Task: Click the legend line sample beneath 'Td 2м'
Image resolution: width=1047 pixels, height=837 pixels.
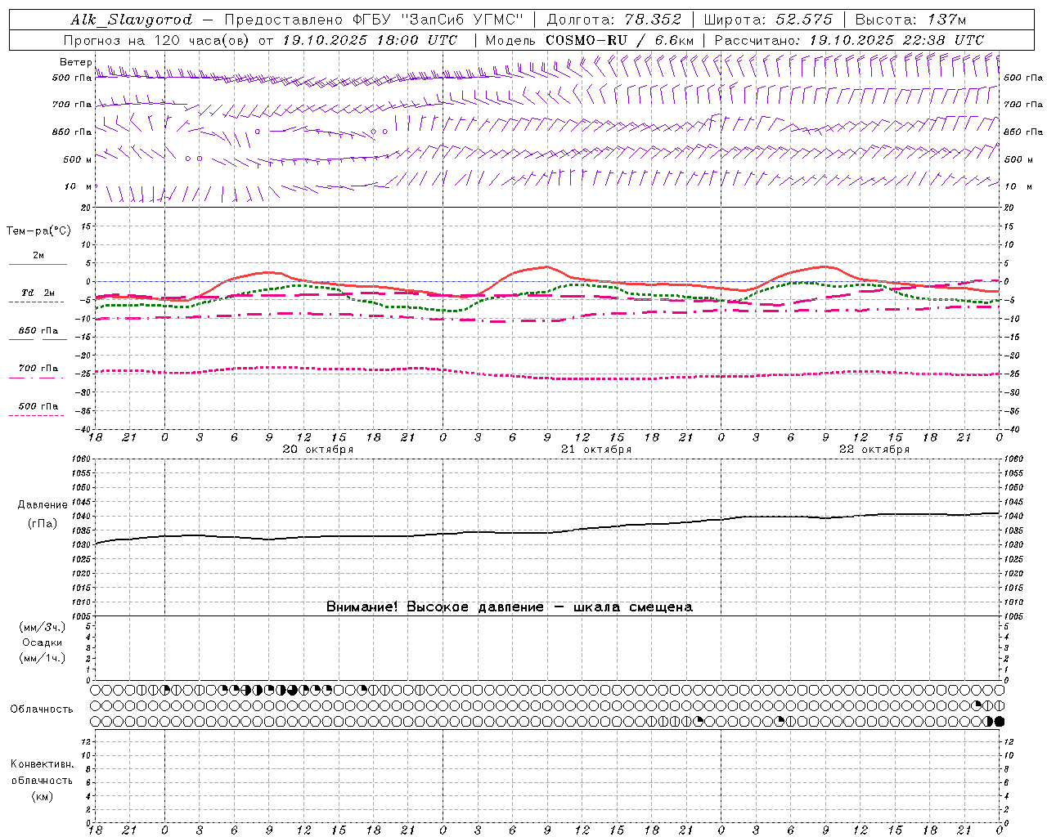Action: tap(37, 302)
